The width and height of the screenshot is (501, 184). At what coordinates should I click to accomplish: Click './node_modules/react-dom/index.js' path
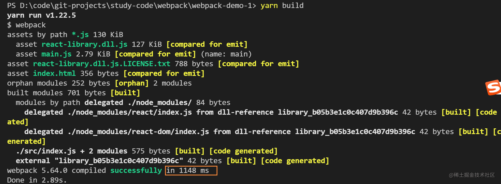(x=138, y=132)
